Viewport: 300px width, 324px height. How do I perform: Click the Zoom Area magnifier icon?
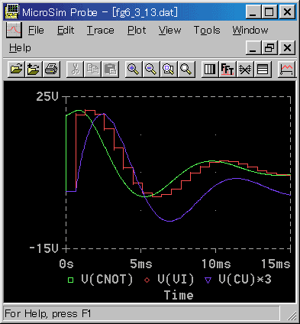pos(169,70)
